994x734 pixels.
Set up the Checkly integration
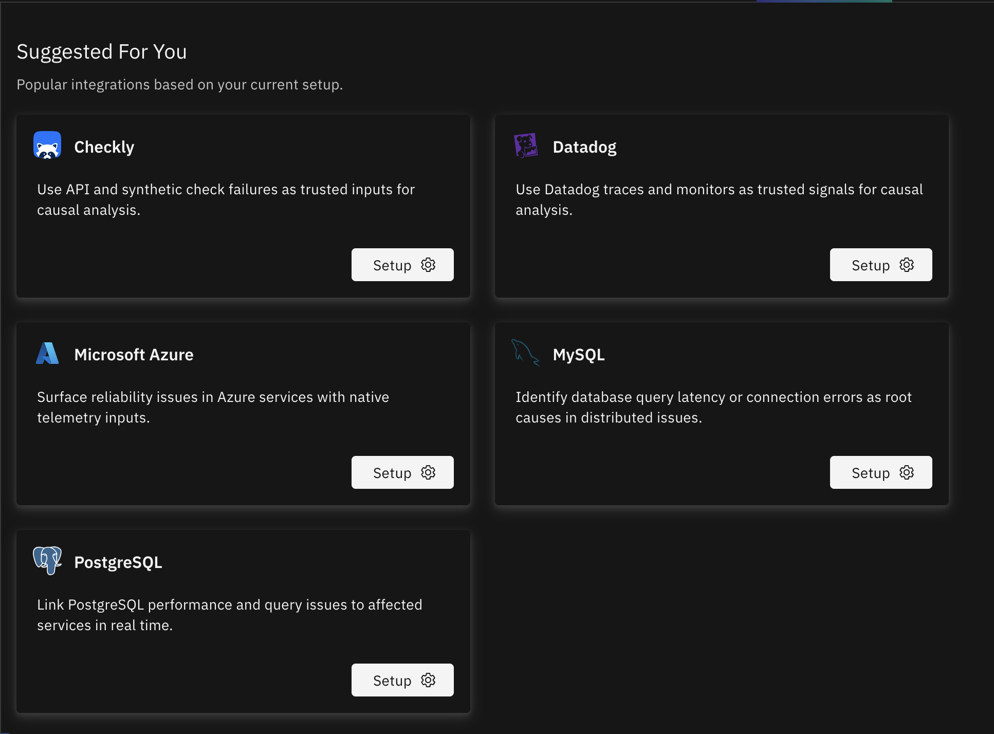point(402,265)
